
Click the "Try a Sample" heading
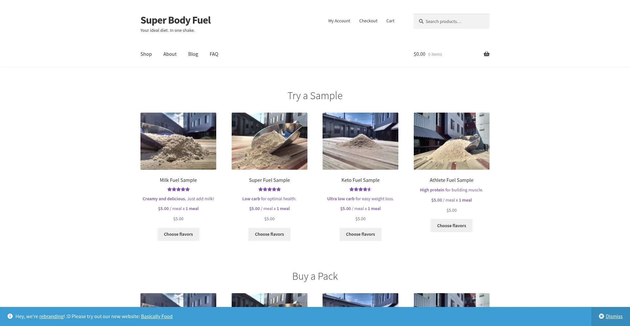315,96
